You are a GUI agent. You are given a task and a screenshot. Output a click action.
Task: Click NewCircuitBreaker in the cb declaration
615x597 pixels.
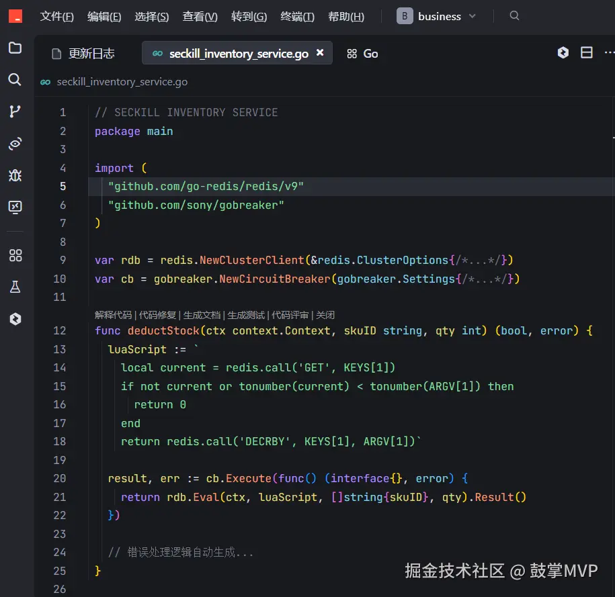(x=275, y=279)
